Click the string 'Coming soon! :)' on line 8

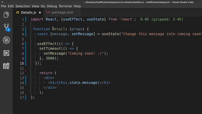pyautogui.click(x=86, y=54)
